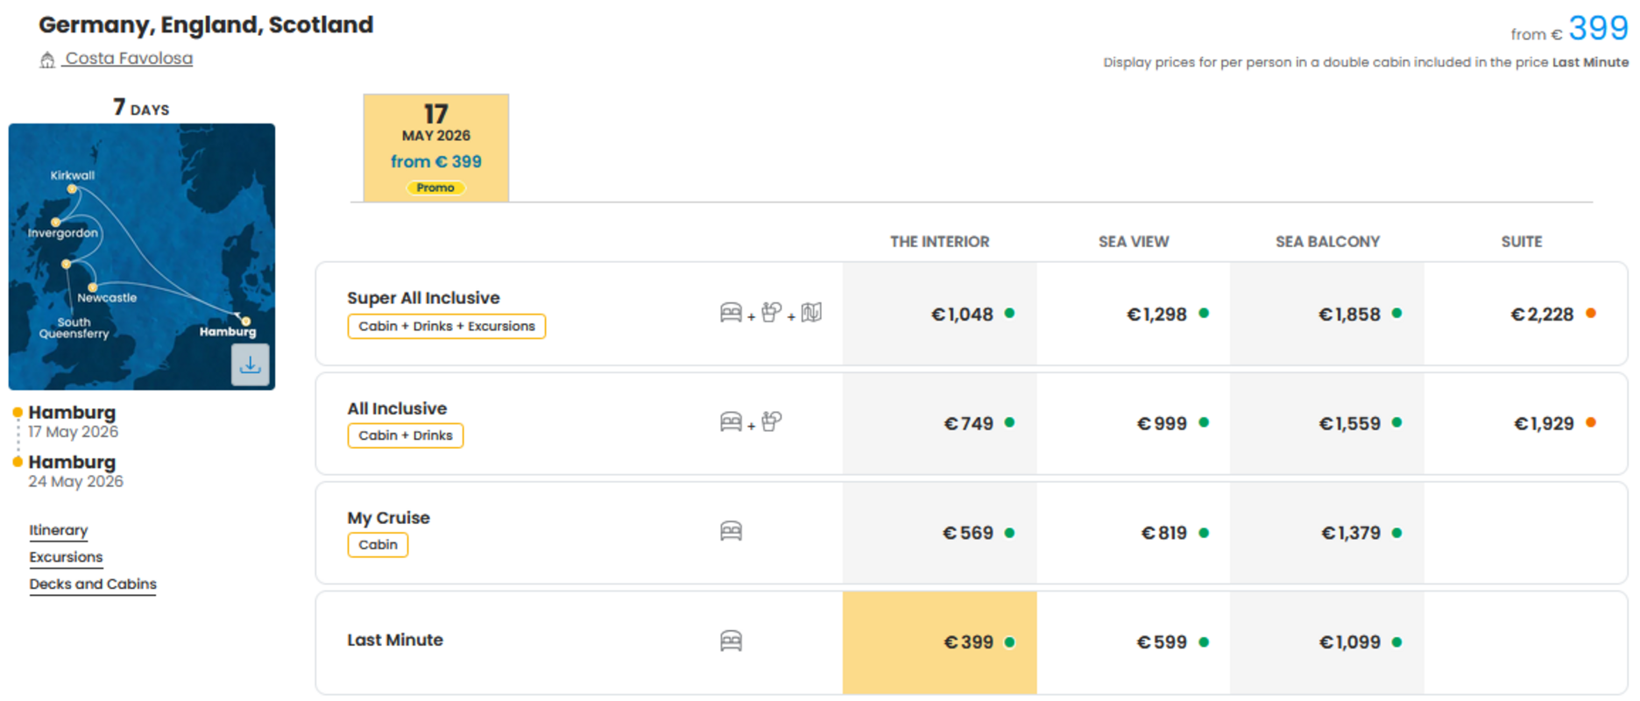Click the Last Minute fare title
Screen dimensions: 1640x701
point(395,640)
